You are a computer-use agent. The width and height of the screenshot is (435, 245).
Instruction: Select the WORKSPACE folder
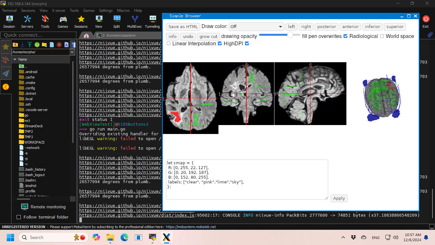35,142
